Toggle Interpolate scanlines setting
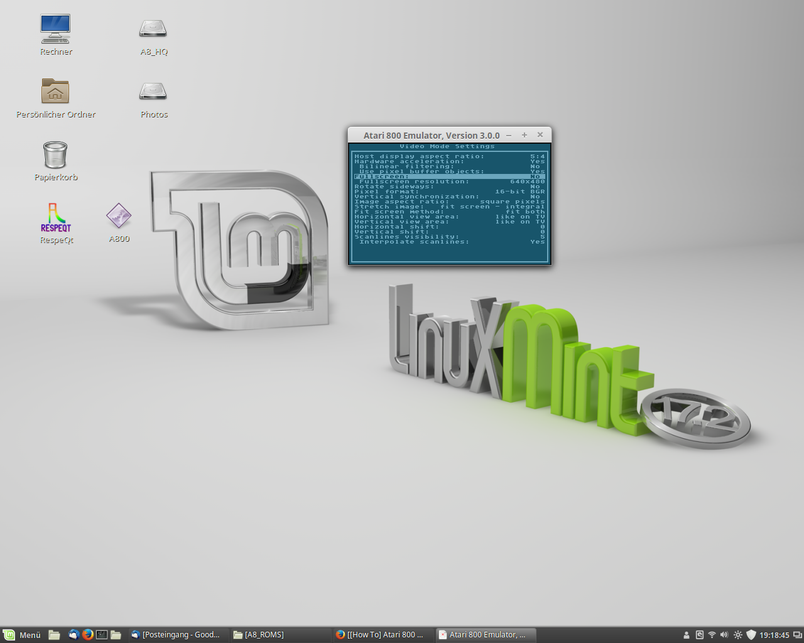 (450, 242)
